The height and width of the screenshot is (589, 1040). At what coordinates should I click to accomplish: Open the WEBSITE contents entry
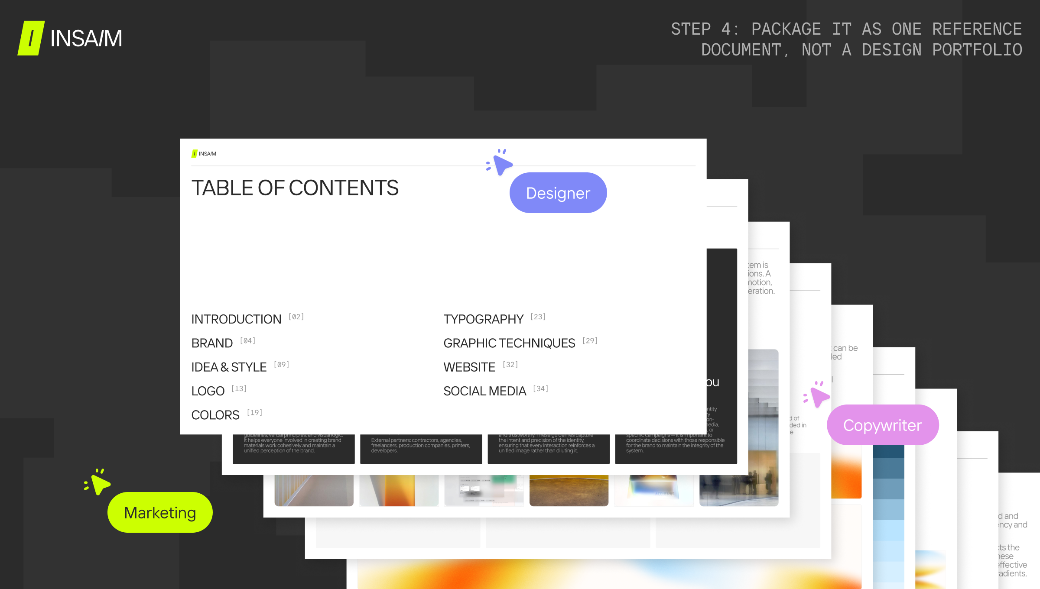coord(481,367)
